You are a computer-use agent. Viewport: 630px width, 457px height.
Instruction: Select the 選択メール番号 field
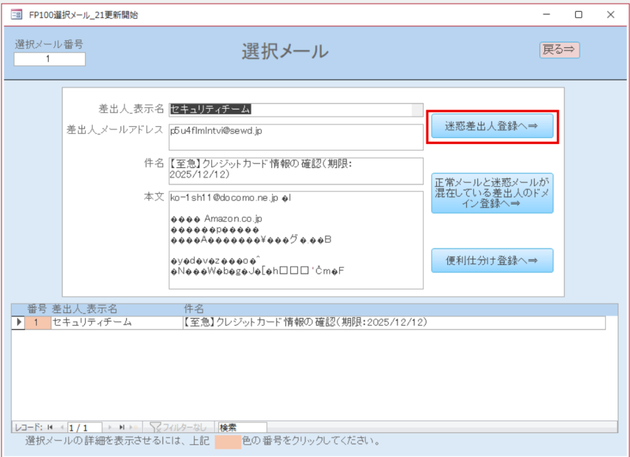(49, 59)
